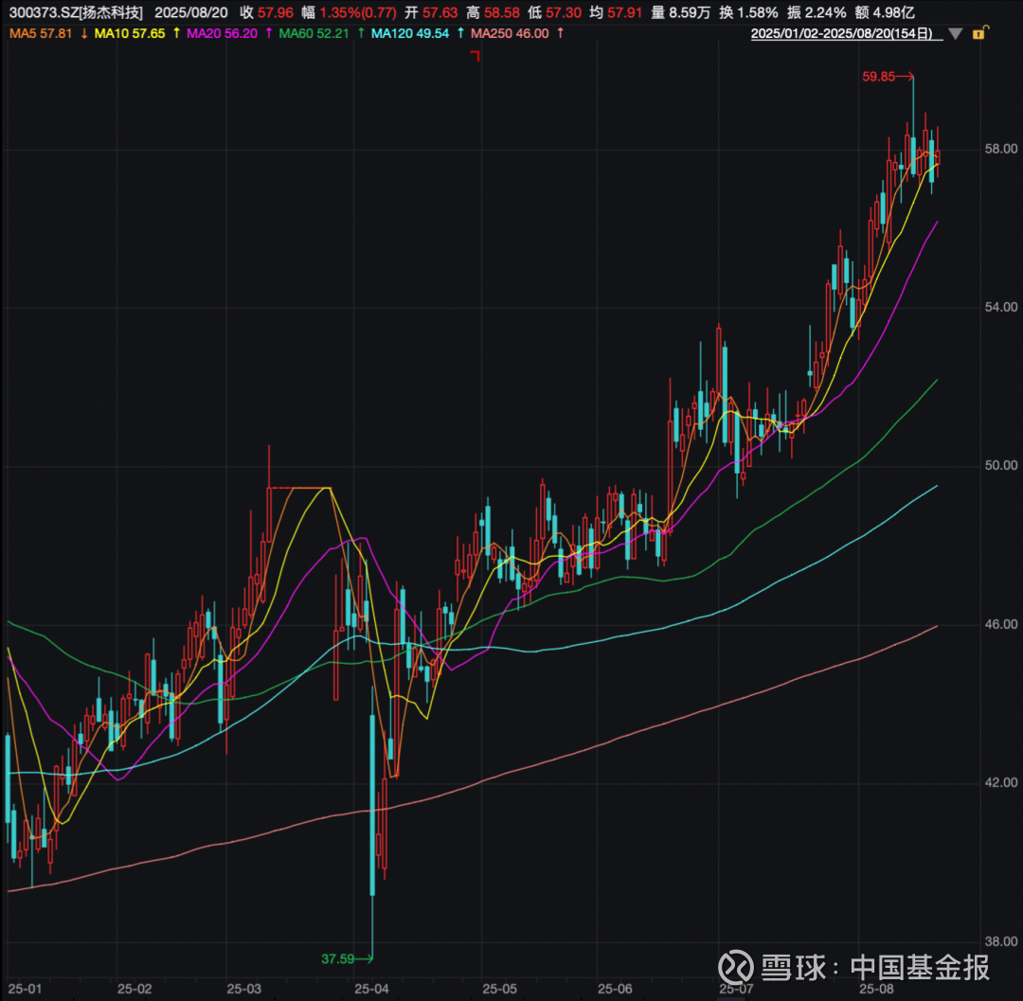Click the turnover rate 1.58%
The image size is (1023, 1001).
pyautogui.click(x=757, y=12)
